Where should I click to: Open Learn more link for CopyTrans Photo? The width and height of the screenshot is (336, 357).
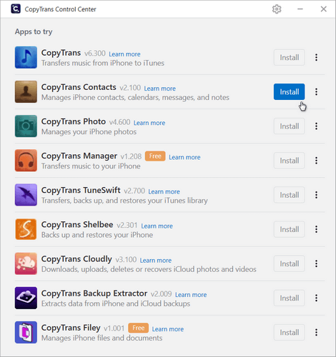click(149, 123)
